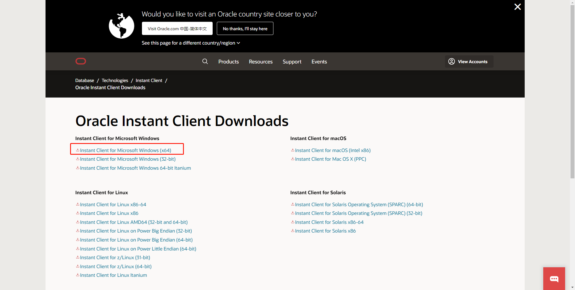The width and height of the screenshot is (575, 290).
Task: Open Instant Client for Linux Itanium
Action: click(114, 275)
